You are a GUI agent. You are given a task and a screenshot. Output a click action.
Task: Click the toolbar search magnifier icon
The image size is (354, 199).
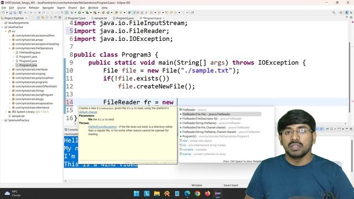click(x=334, y=13)
